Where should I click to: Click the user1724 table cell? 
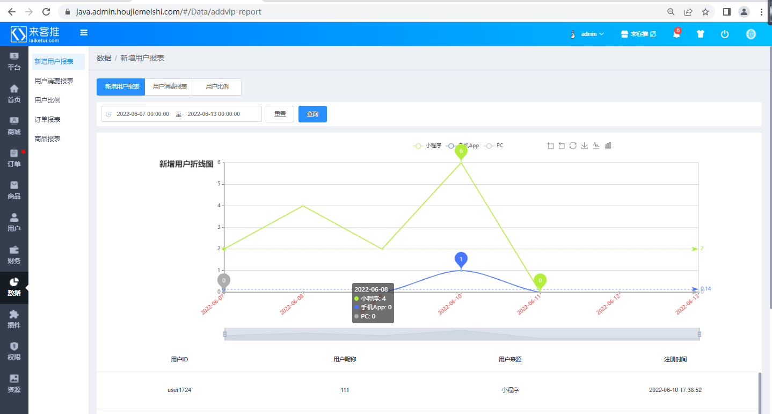tap(179, 390)
